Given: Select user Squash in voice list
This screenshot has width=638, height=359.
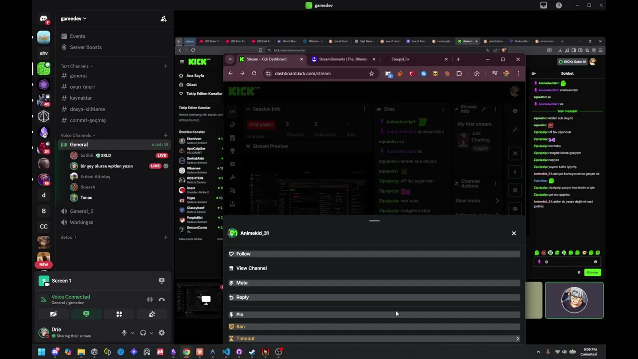Looking at the screenshot, I should (87, 187).
